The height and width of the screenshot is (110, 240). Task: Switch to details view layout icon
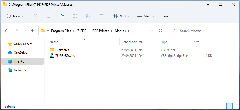click(x=230, y=106)
